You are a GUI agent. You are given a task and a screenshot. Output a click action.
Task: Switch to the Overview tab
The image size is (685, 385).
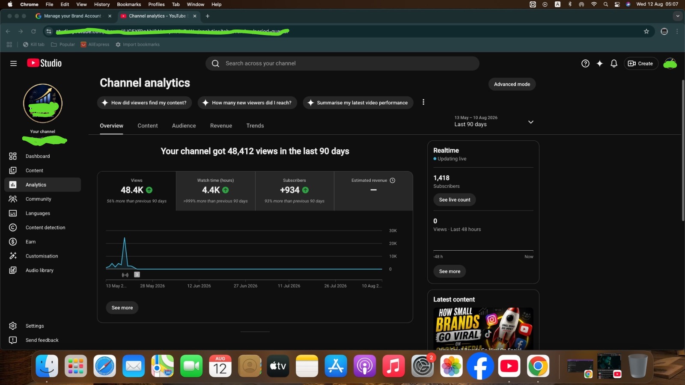111,126
